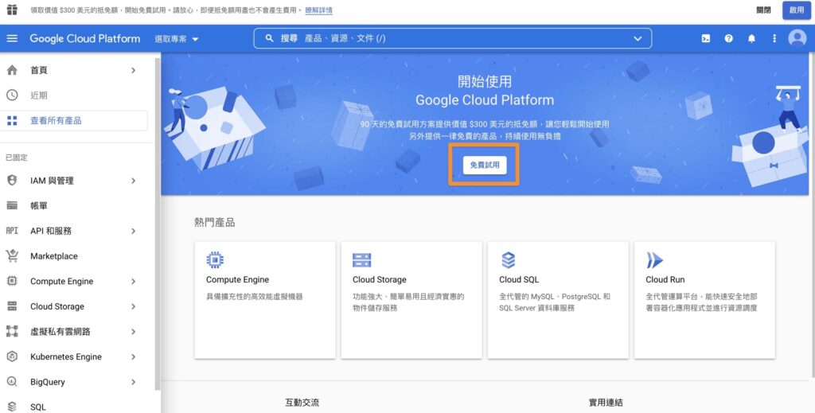Open the three-dot settings menu

(774, 38)
